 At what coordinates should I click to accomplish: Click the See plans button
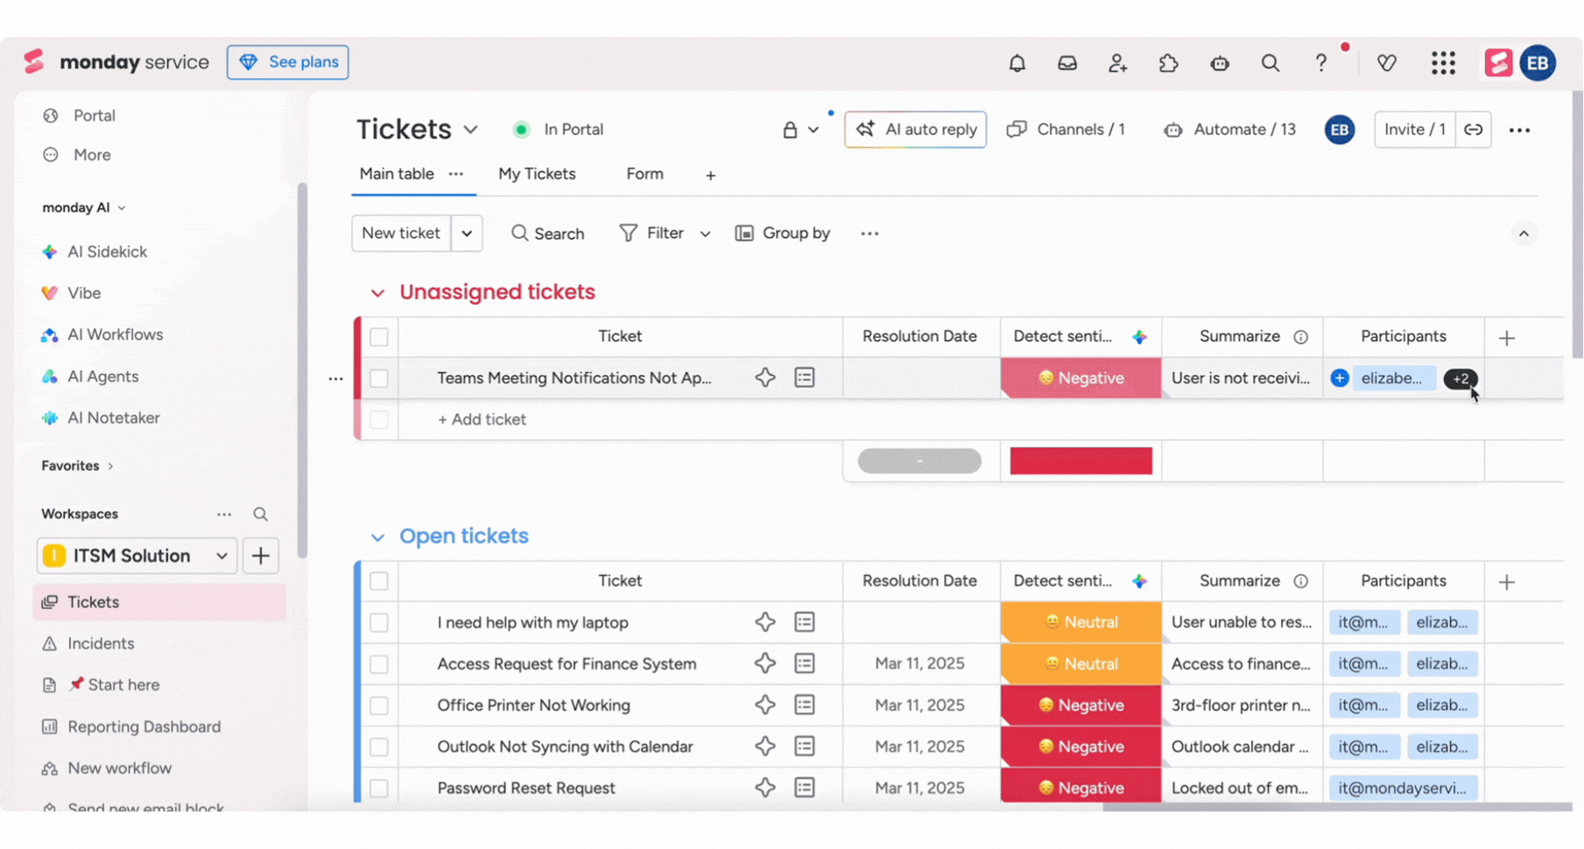pyautogui.click(x=288, y=62)
